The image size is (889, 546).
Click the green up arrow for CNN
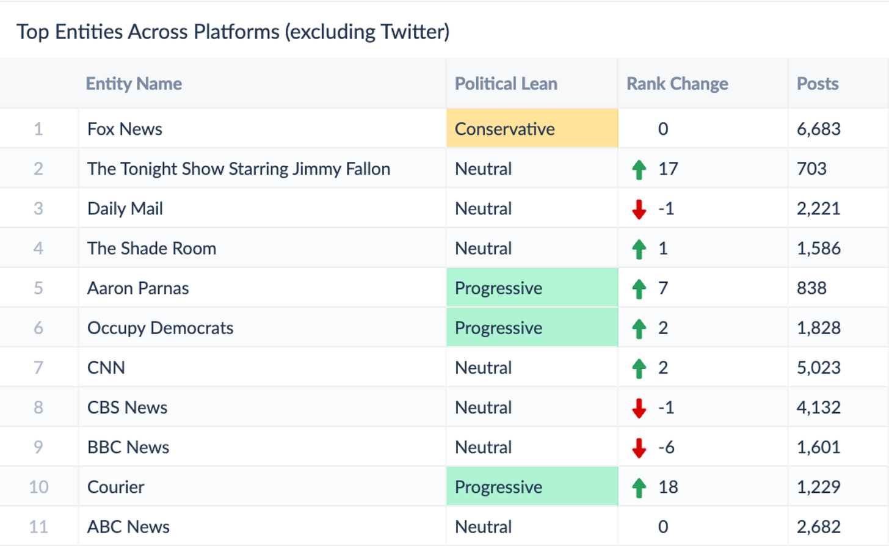(639, 368)
